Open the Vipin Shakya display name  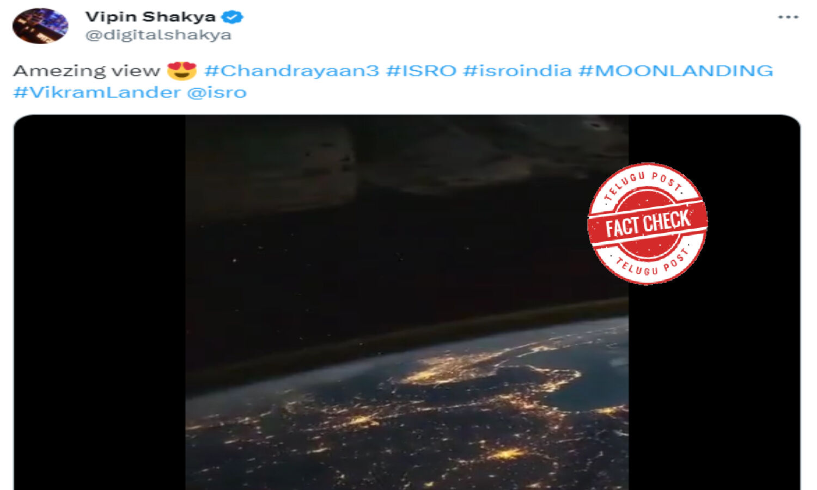150,17
